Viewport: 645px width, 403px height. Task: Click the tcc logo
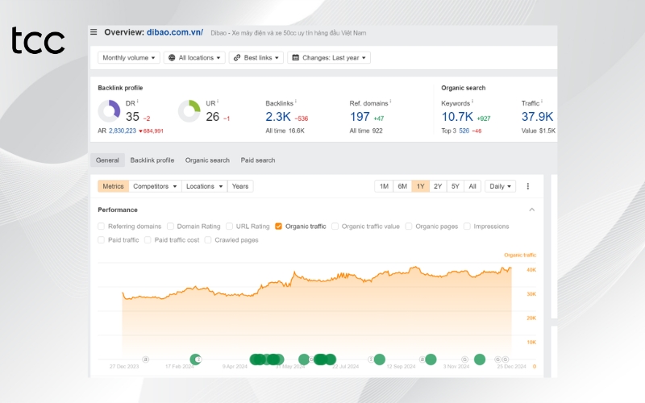tap(38, 41)
